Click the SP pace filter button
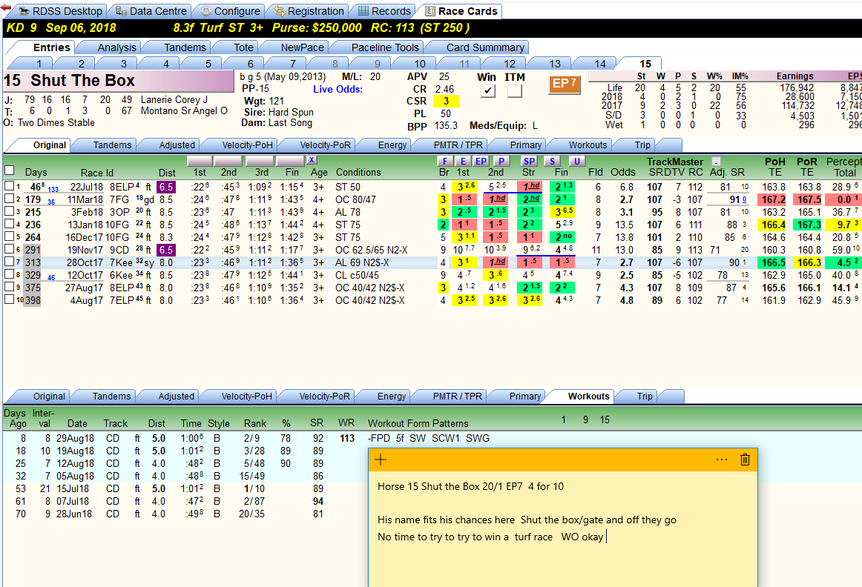862x587 pixels. click(529, 161)
